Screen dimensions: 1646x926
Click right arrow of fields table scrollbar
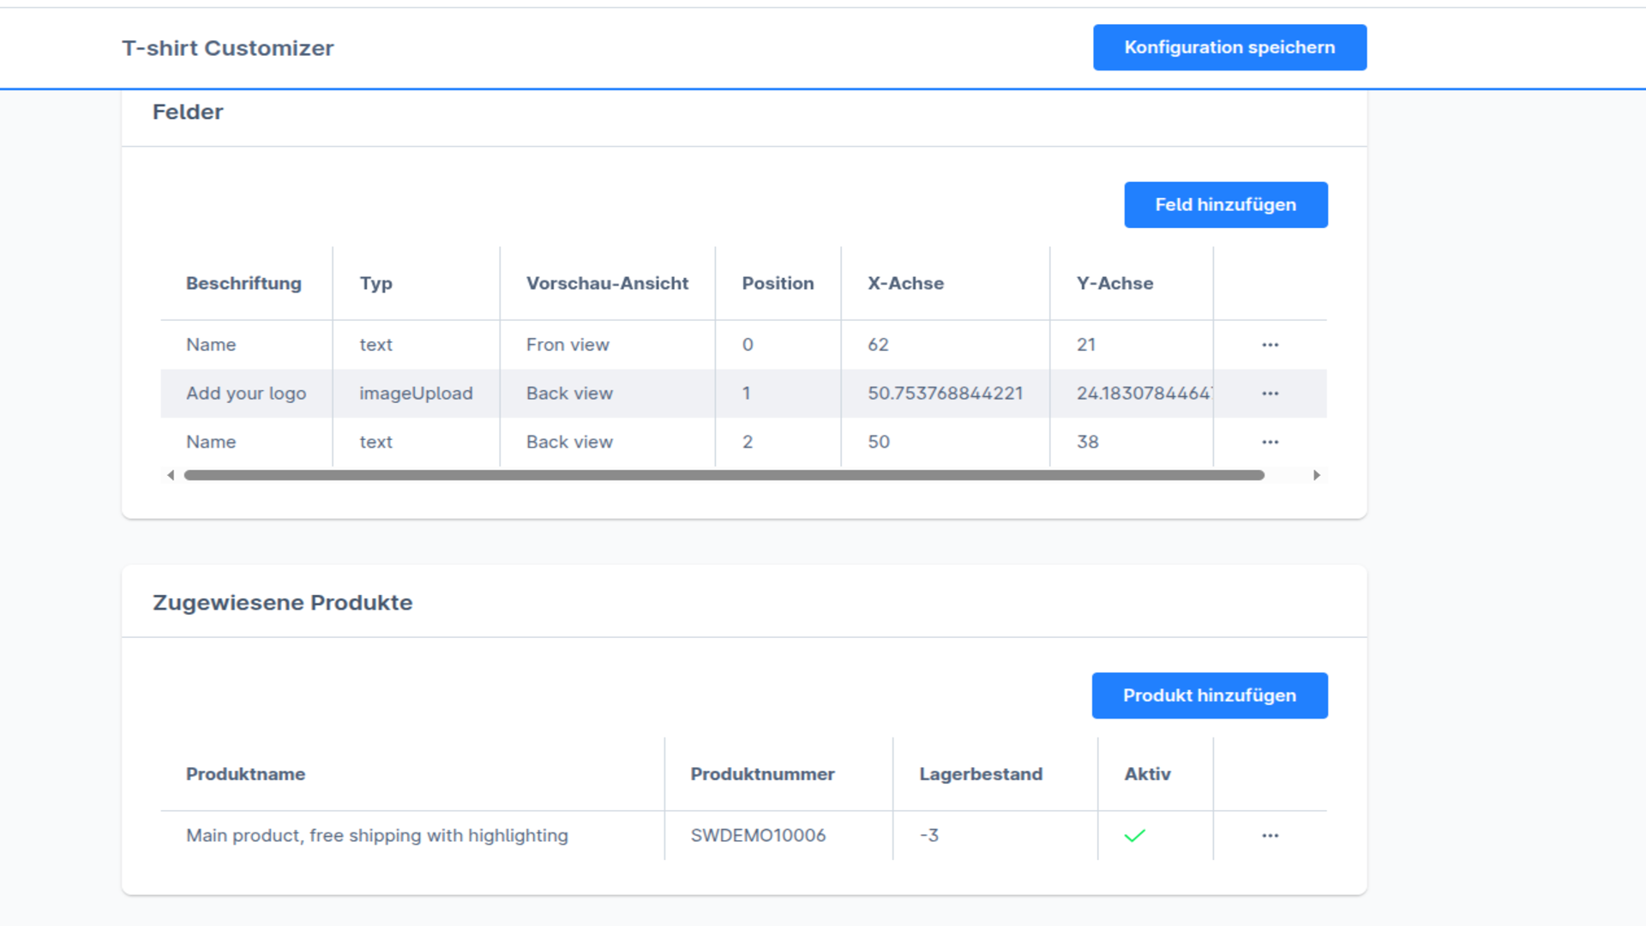[1317, 475]
